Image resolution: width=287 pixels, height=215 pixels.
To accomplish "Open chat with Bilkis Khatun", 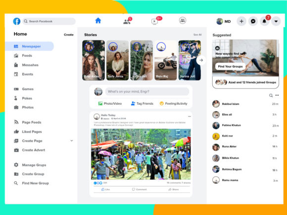I will tap(245, 158).
